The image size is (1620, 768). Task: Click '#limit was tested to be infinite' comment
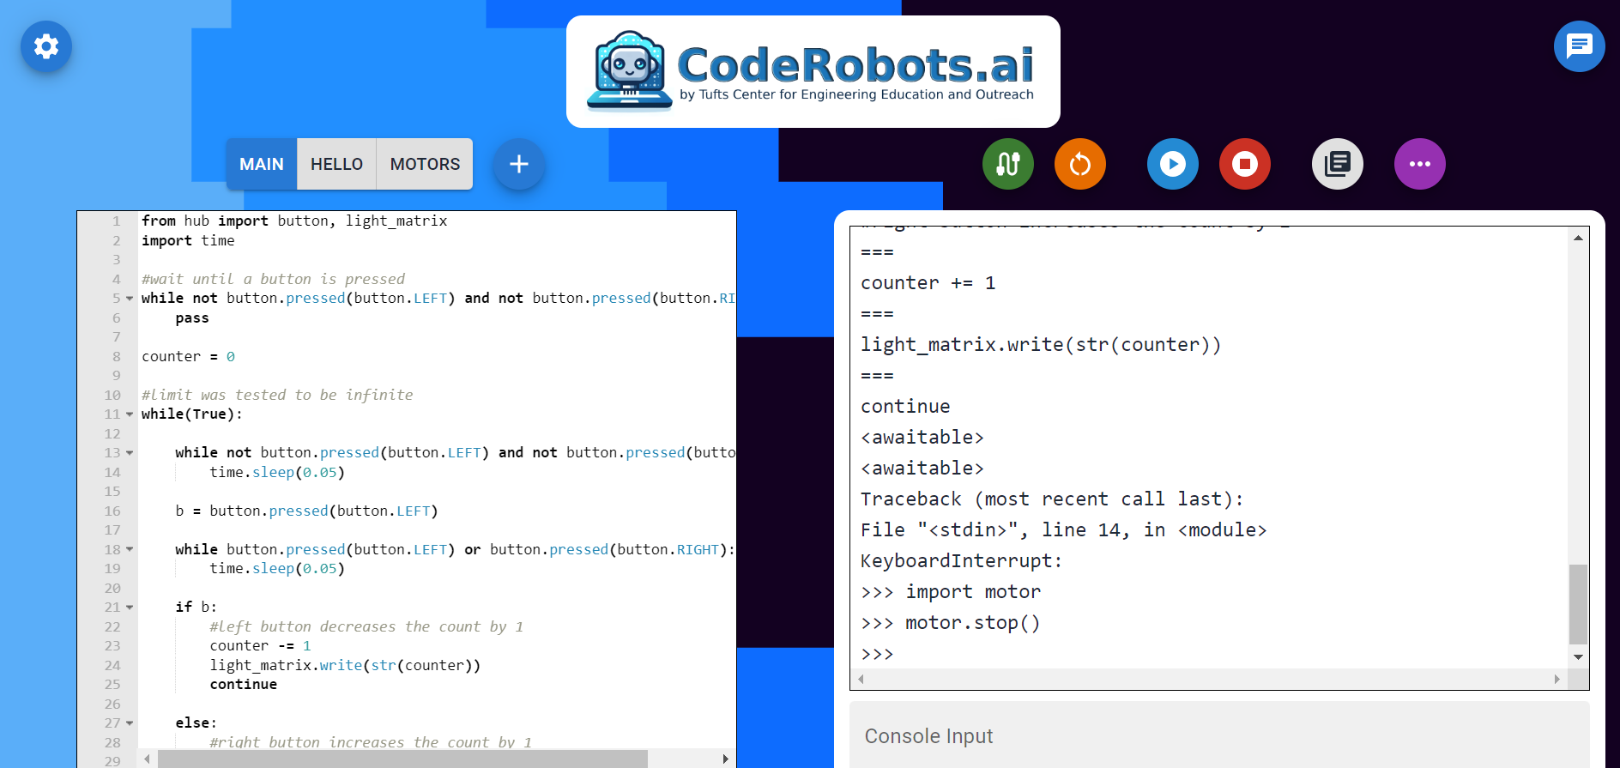coord(277,396)
